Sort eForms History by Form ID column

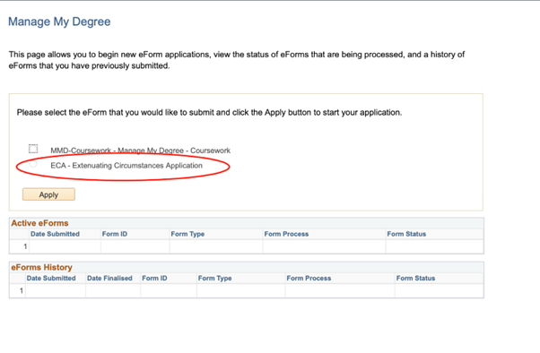[x=154, y=278]
